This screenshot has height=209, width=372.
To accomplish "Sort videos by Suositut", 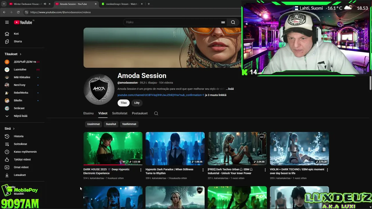I will 111,124.
